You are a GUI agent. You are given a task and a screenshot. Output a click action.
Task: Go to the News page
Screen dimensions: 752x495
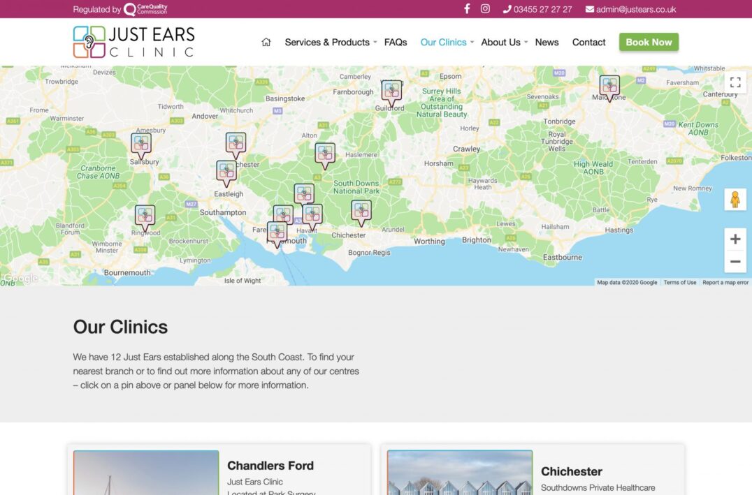pyautogui.click(x=547, y=42)
